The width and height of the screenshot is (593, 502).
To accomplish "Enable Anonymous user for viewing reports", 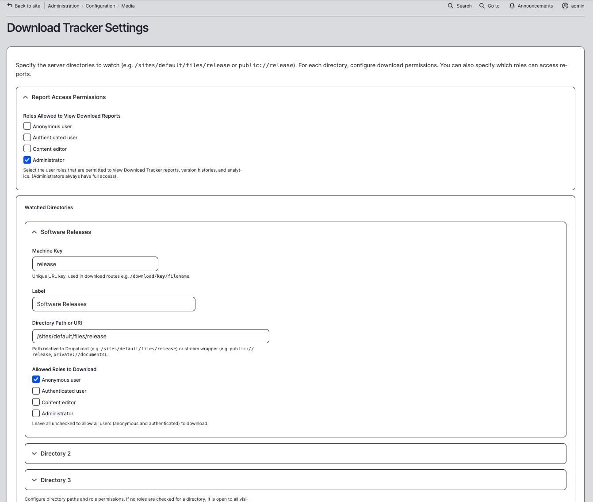I will (27, 126).
